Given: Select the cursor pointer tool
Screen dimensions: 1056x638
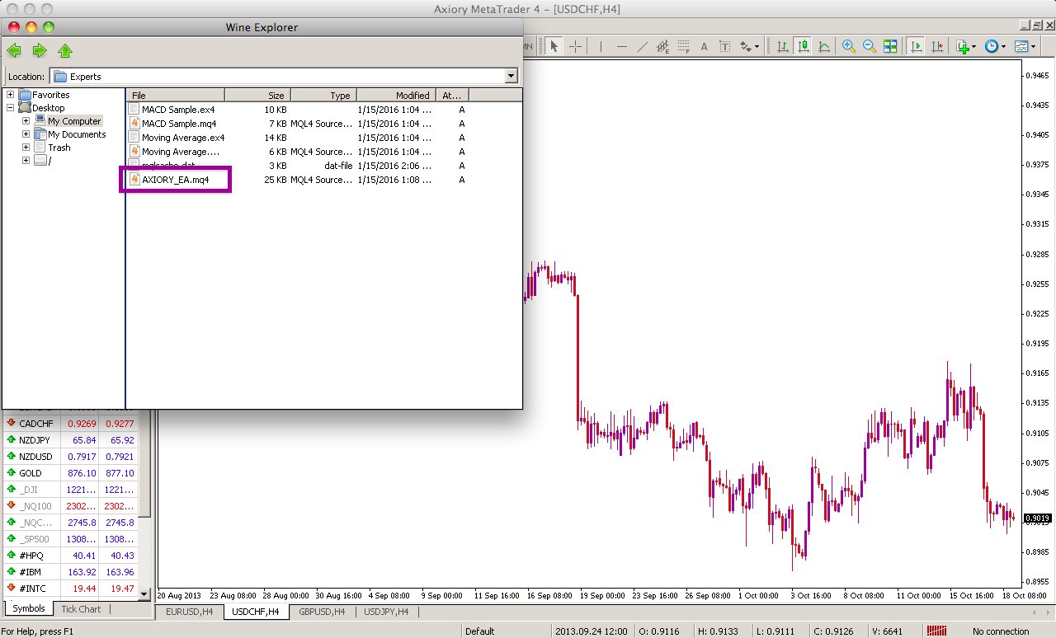Looking at the screenshot, I should click(x=554, y=46).
